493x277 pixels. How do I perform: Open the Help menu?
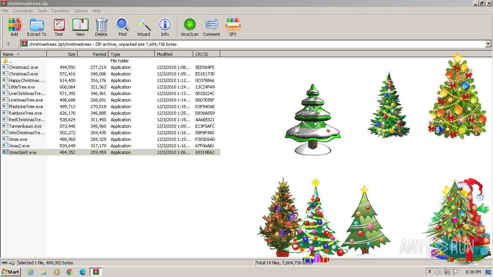97,11
